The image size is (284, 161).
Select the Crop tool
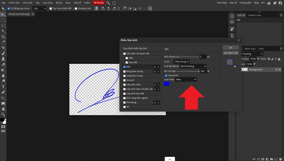[3, 37]
